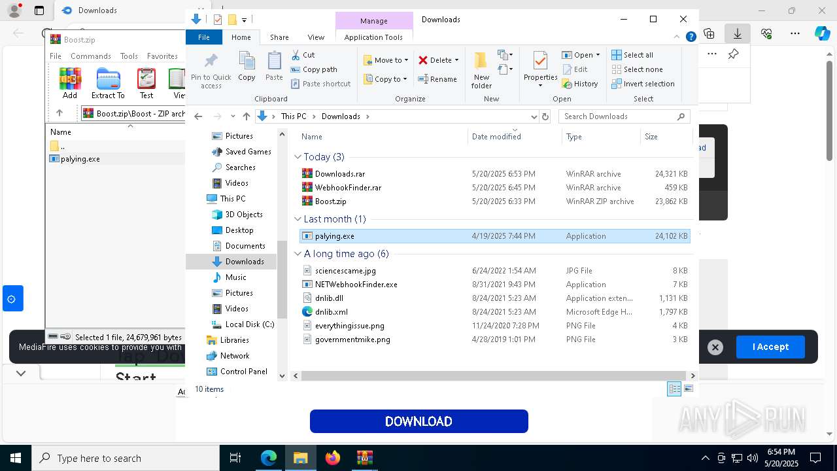Click WinRAR Test icon

146,84
